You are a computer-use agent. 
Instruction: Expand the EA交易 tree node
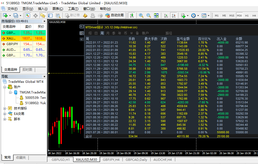[x=5, y=114]
